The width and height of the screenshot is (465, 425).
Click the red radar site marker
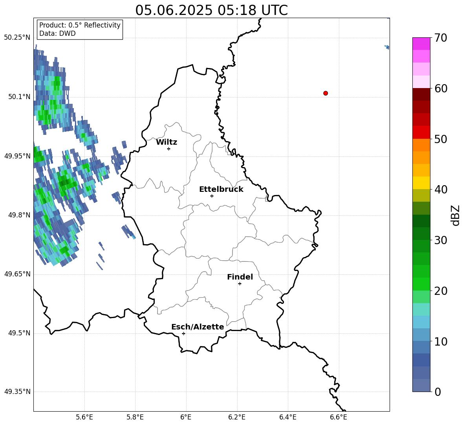[x=326, y=93]
